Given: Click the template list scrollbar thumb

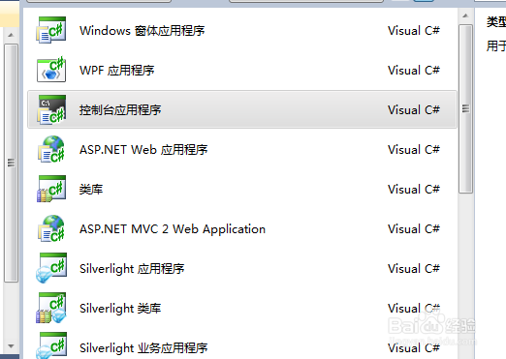Looking at the screenshot, I should pos(465,109).
